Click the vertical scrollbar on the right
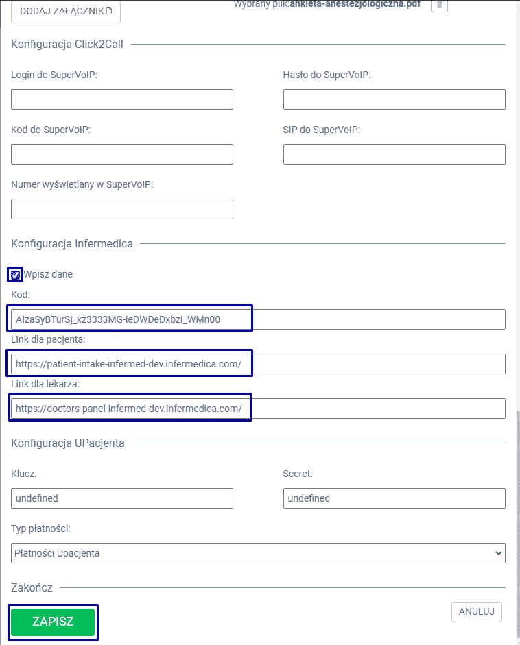520x645 pixels. (517, 480)
